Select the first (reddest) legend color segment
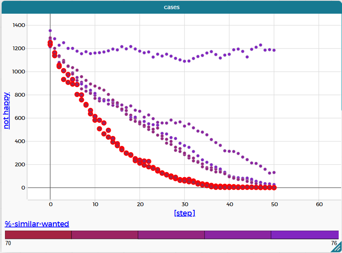Image resolution: width=342 pixels, height=253 pixels. coord(38,235)
